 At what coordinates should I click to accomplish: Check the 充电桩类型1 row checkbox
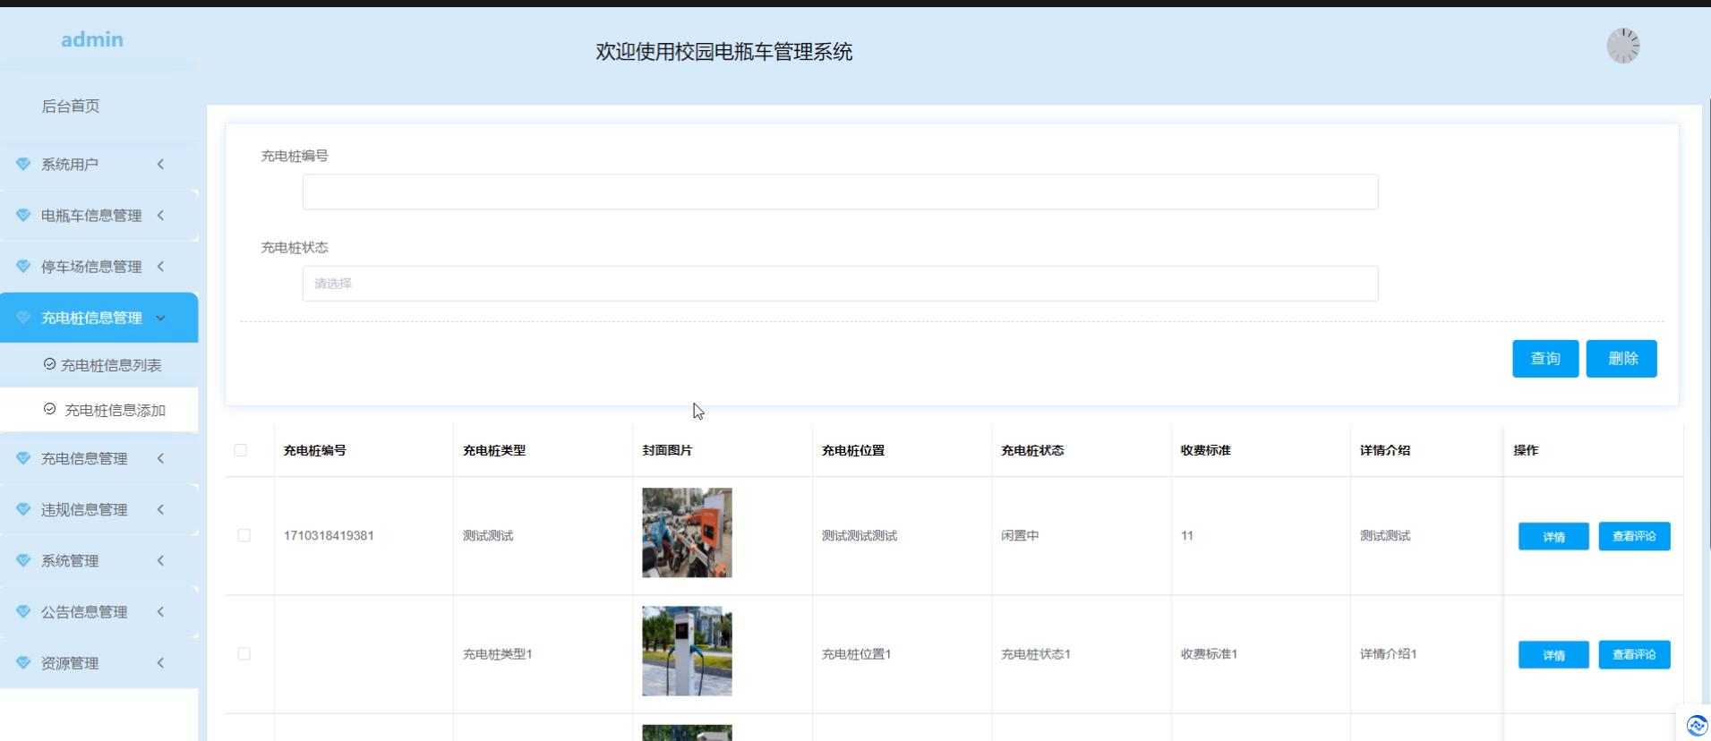(x=244, y=654)
